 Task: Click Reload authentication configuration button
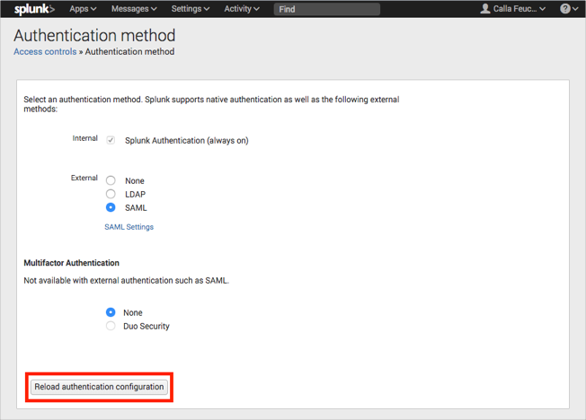pos(99,387)
